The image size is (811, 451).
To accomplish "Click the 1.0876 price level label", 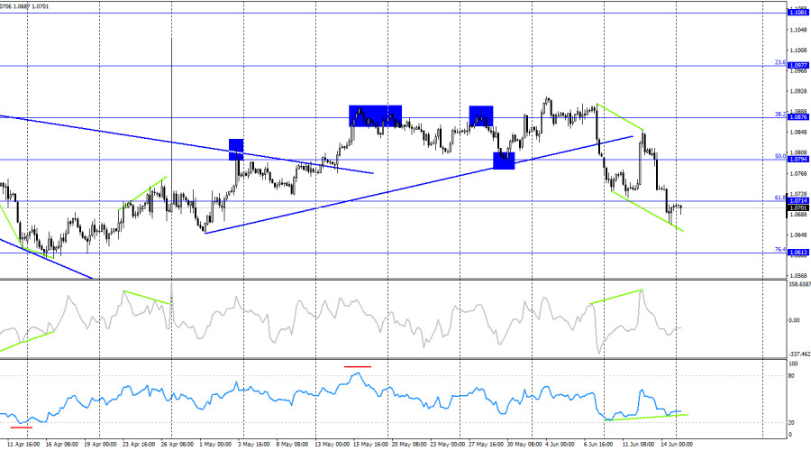I will pos(797,117).
